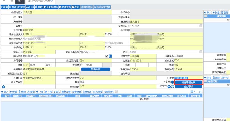Click 删除 in the 单证代码 panel
Screen dimensions: 230x121
click(216, 77)
